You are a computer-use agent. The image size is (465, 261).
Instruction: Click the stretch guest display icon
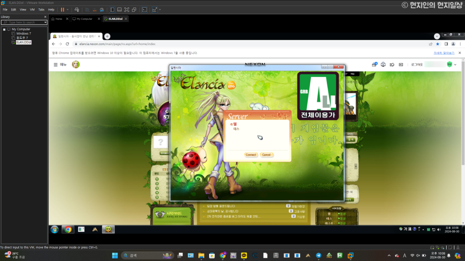coord(155,10)
